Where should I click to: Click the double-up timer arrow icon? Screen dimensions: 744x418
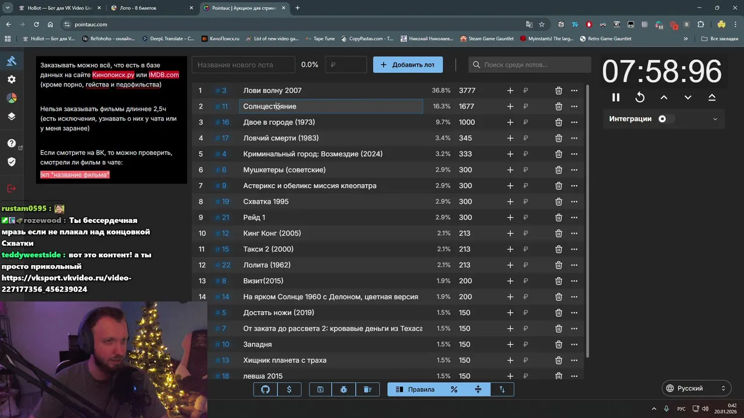[x=712, y=98]
